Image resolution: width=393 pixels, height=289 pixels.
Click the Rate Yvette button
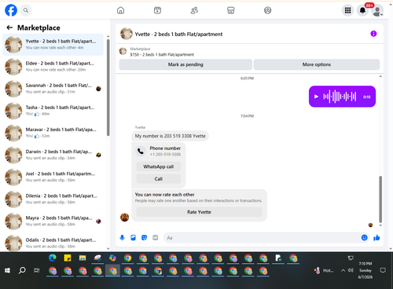pos(199,212)
